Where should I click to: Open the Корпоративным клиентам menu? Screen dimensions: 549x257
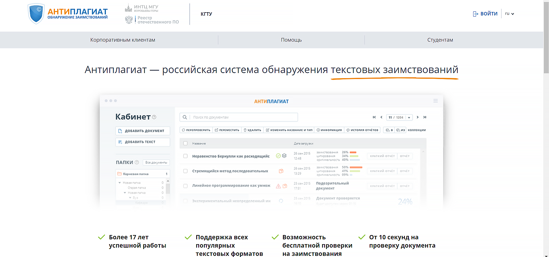click(x=123, y=40)
